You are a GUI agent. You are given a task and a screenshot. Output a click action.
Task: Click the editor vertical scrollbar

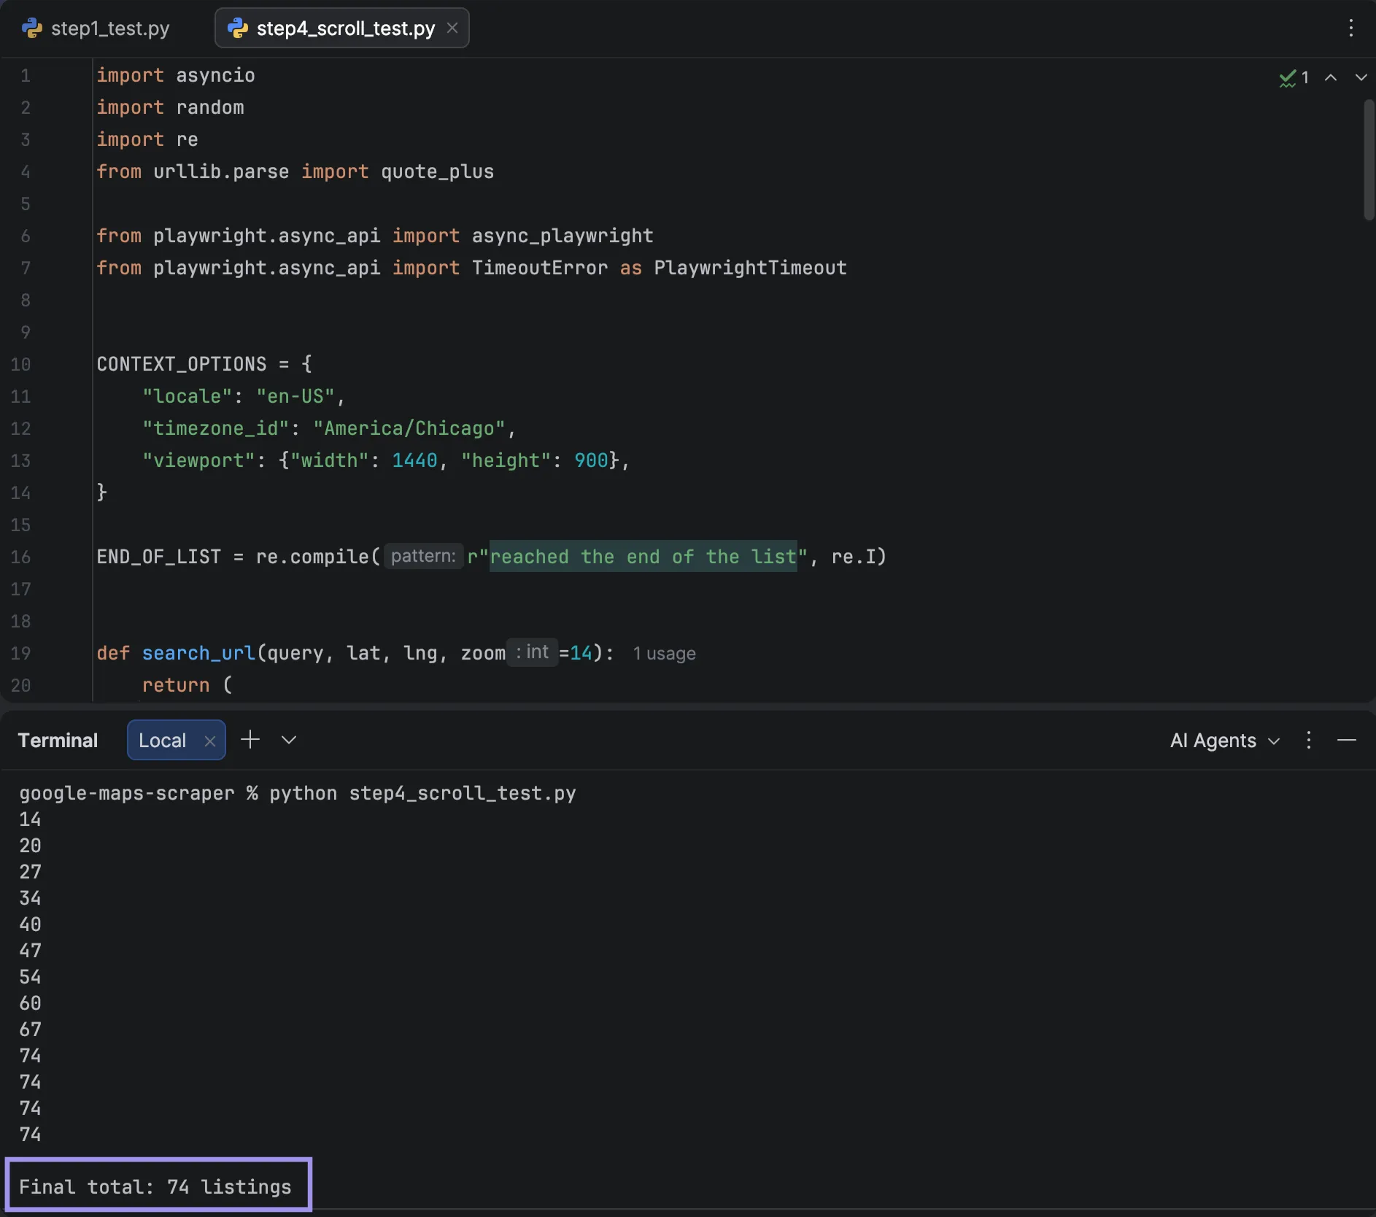pyautogui.click(x=1369, y=160)
